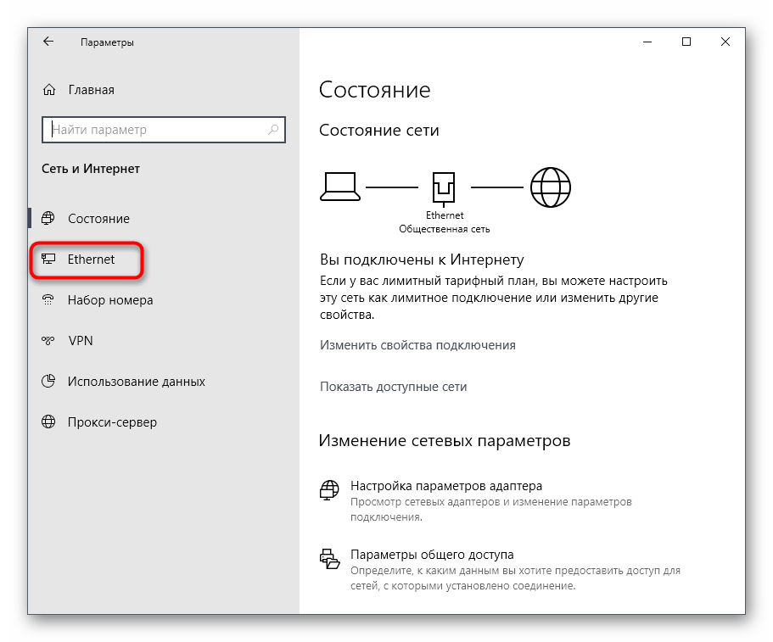Open Использование данных page

[136, 382]
